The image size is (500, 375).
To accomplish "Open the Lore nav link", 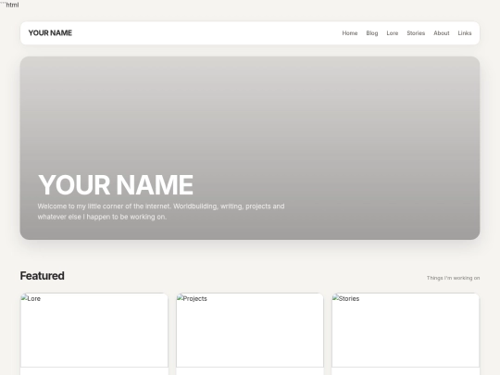I will click(393, 33).
